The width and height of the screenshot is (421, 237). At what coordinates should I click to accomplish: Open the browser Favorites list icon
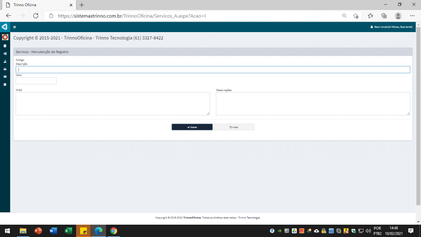click(370, 16)
